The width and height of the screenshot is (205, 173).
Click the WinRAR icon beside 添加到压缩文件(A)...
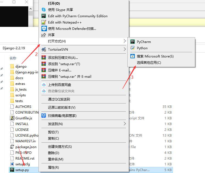click(x=44, y=57)
